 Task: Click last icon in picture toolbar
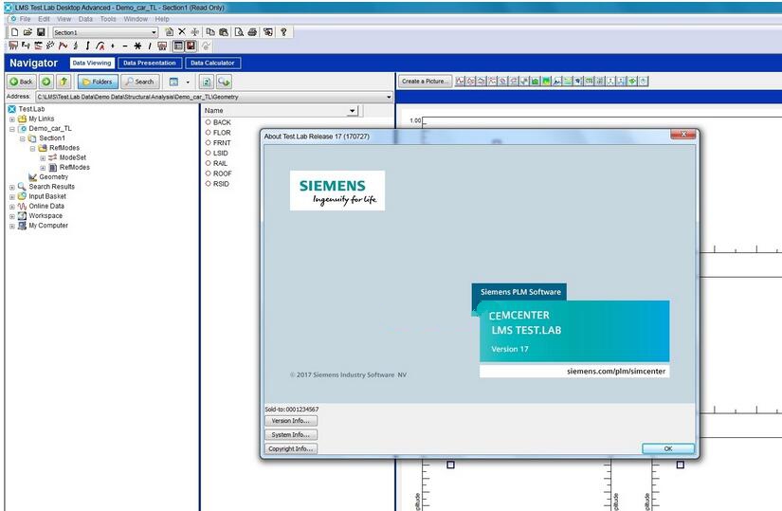[x=644, y=81]
